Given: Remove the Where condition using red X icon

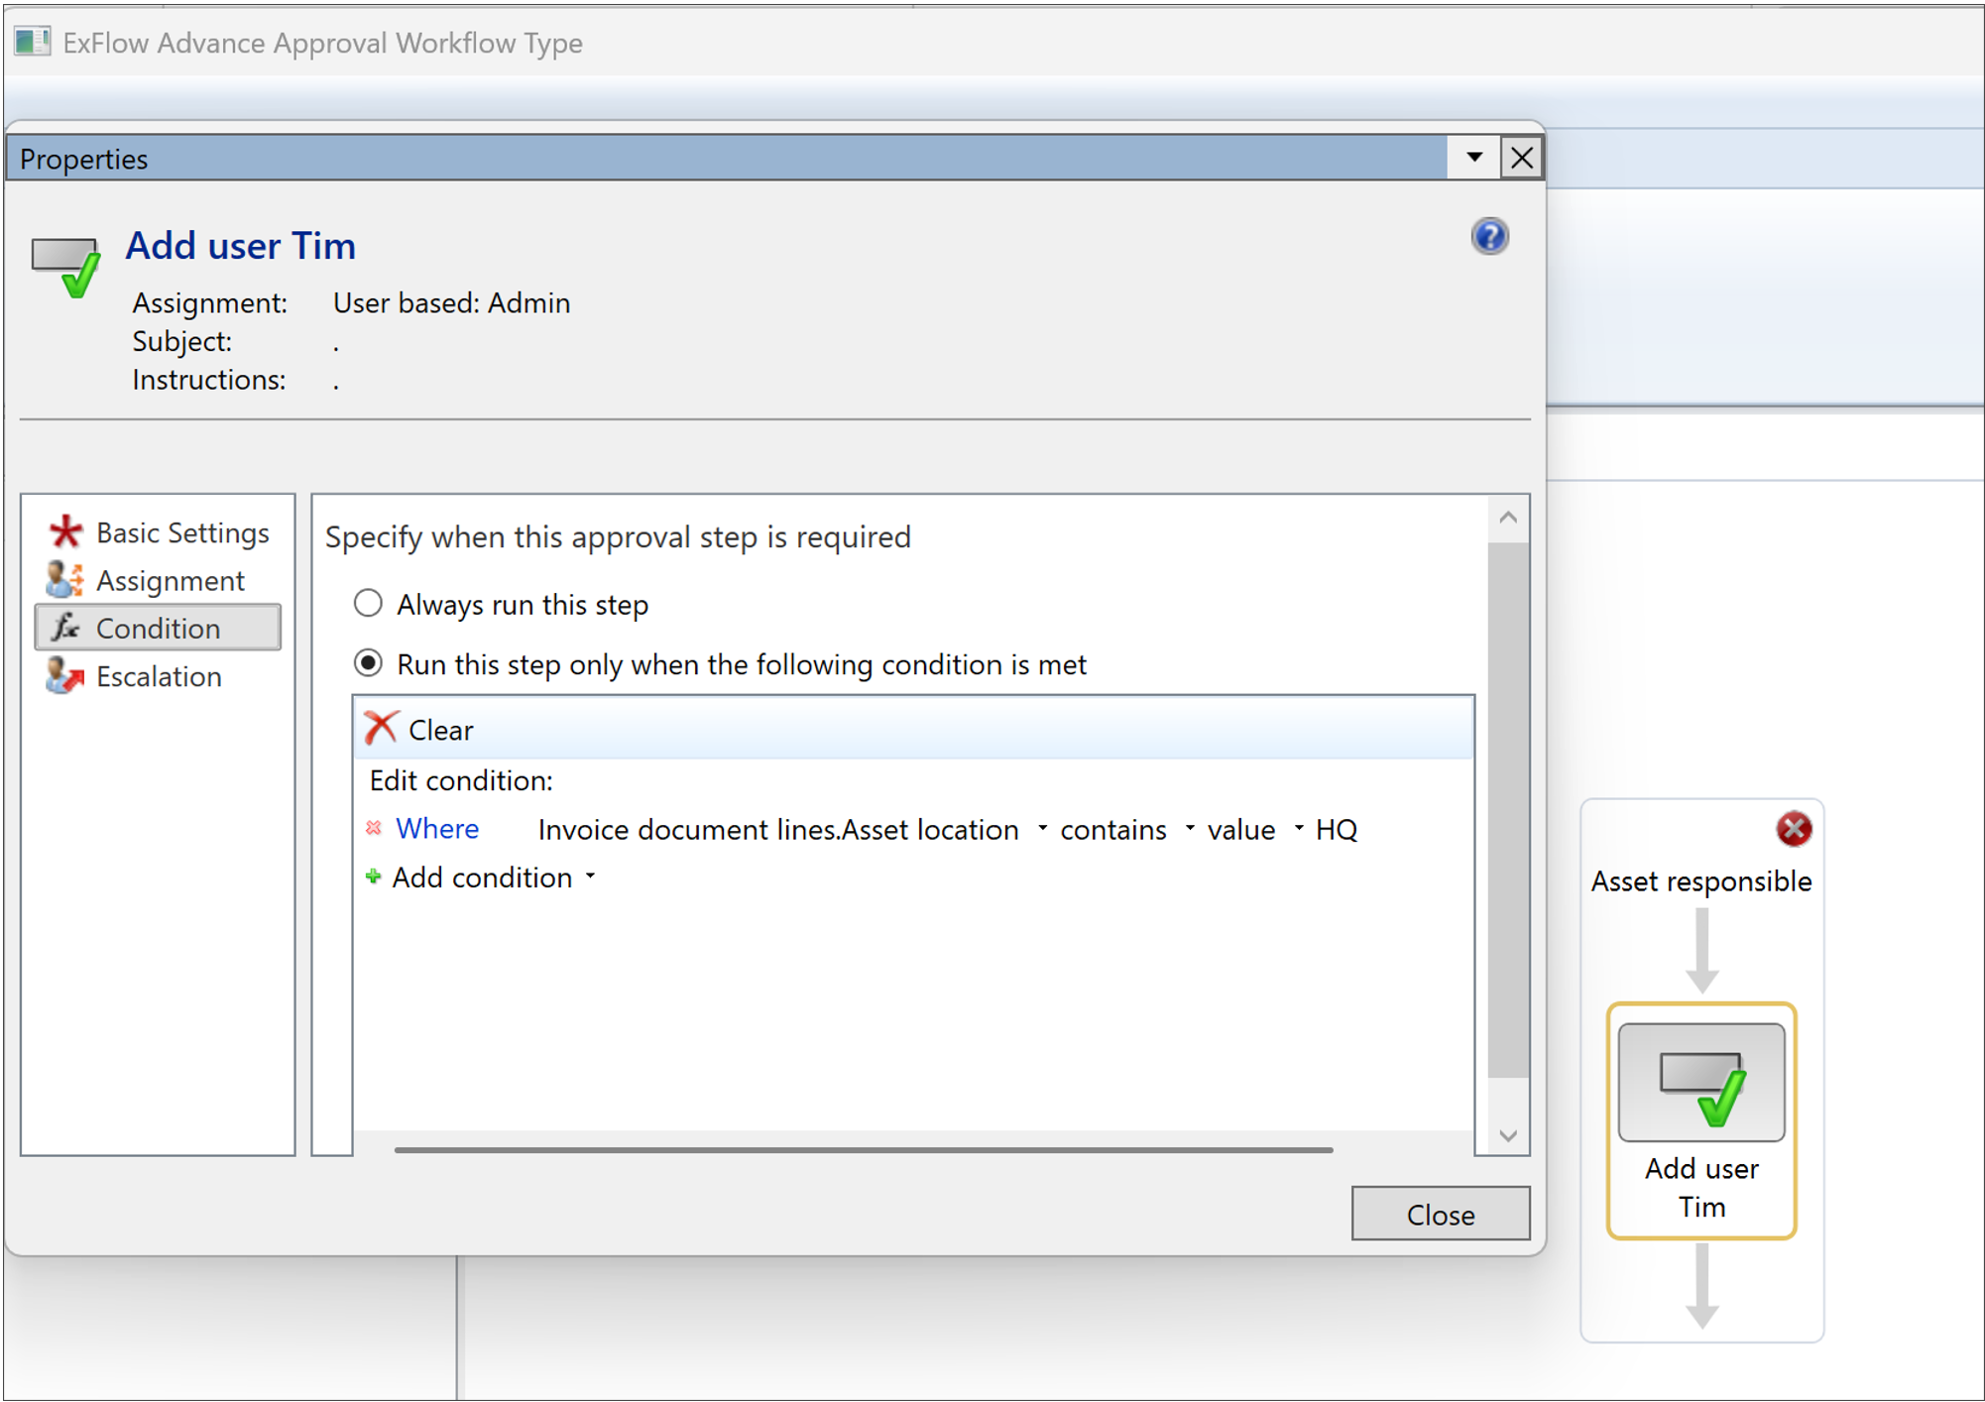Looking at the screenshot, I should tap(374, 828).
